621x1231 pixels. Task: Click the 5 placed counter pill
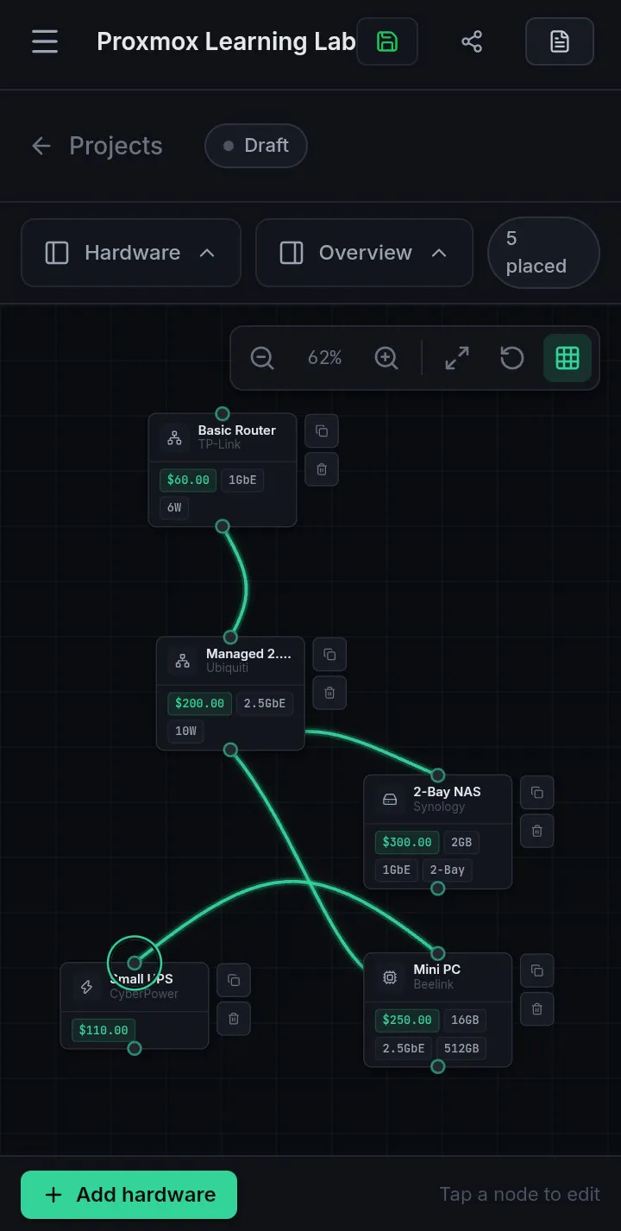(543, 253)
